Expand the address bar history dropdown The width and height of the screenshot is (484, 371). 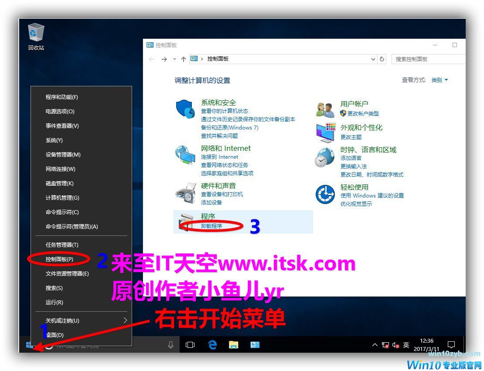[x=373, y=59]
